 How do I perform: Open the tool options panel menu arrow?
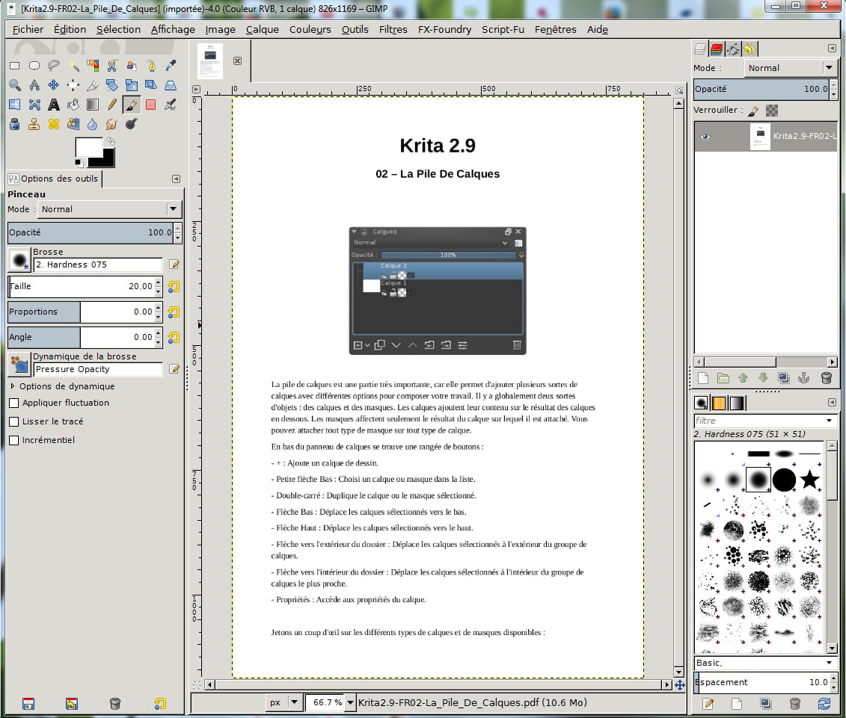(x=176, y=179)
